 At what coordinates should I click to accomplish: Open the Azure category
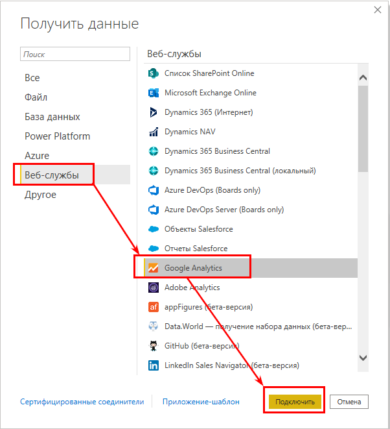point(37,156)
